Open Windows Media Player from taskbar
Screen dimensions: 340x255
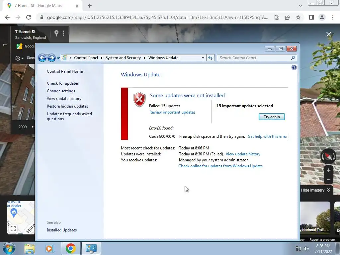49,249
